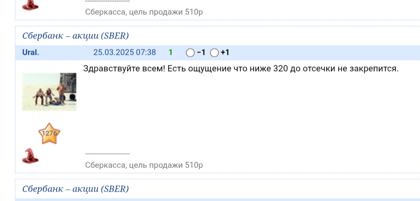Open Сбербанк – акции (SBER) heading above Ural's post

point(75,36)
